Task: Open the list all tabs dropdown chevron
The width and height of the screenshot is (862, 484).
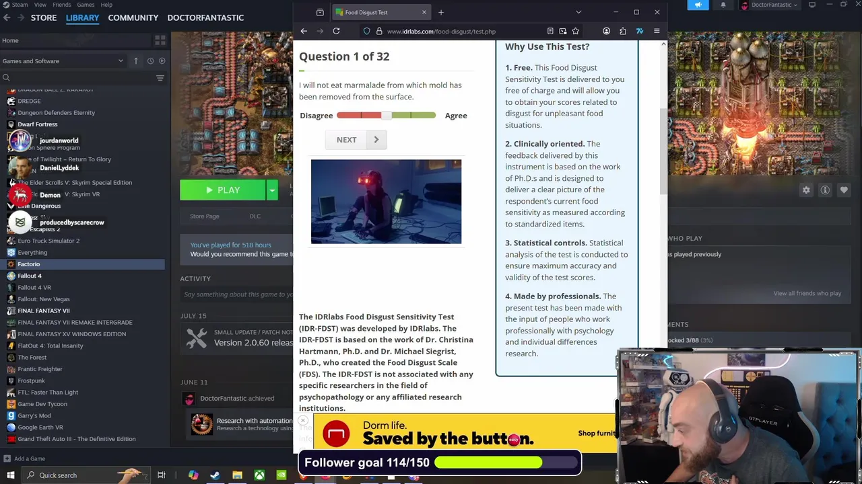Action: pyautogui.click(x=578, y=12)
